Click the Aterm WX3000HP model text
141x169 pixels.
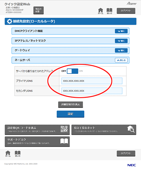[x=14, y=10]
